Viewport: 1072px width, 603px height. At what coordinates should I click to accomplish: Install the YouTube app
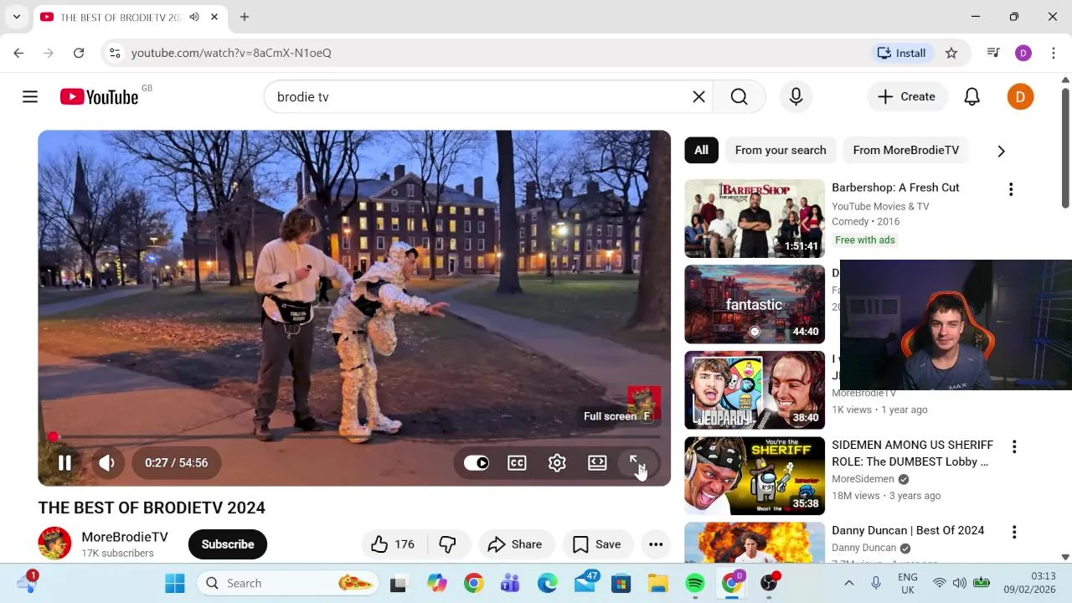pyautogui.click(x=901, y=53)
